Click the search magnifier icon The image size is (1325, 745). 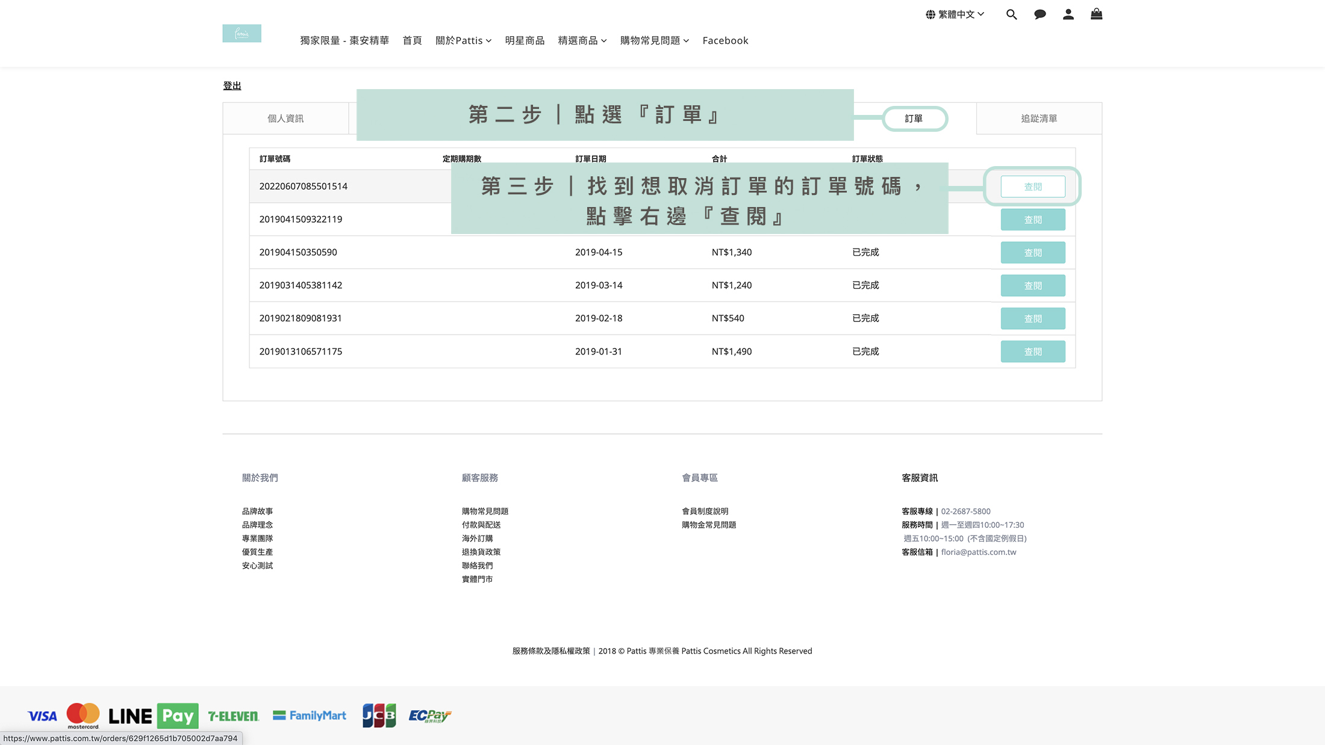(x=1011, y=14)
